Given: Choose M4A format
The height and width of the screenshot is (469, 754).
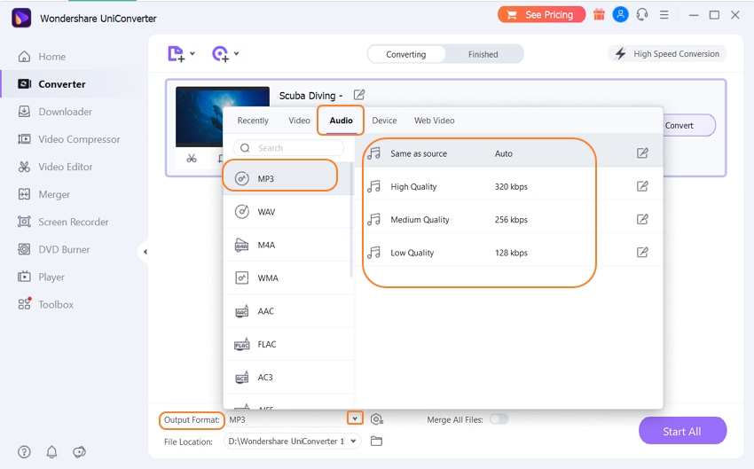Looking at the screenshot, I should tap(288, 245).
